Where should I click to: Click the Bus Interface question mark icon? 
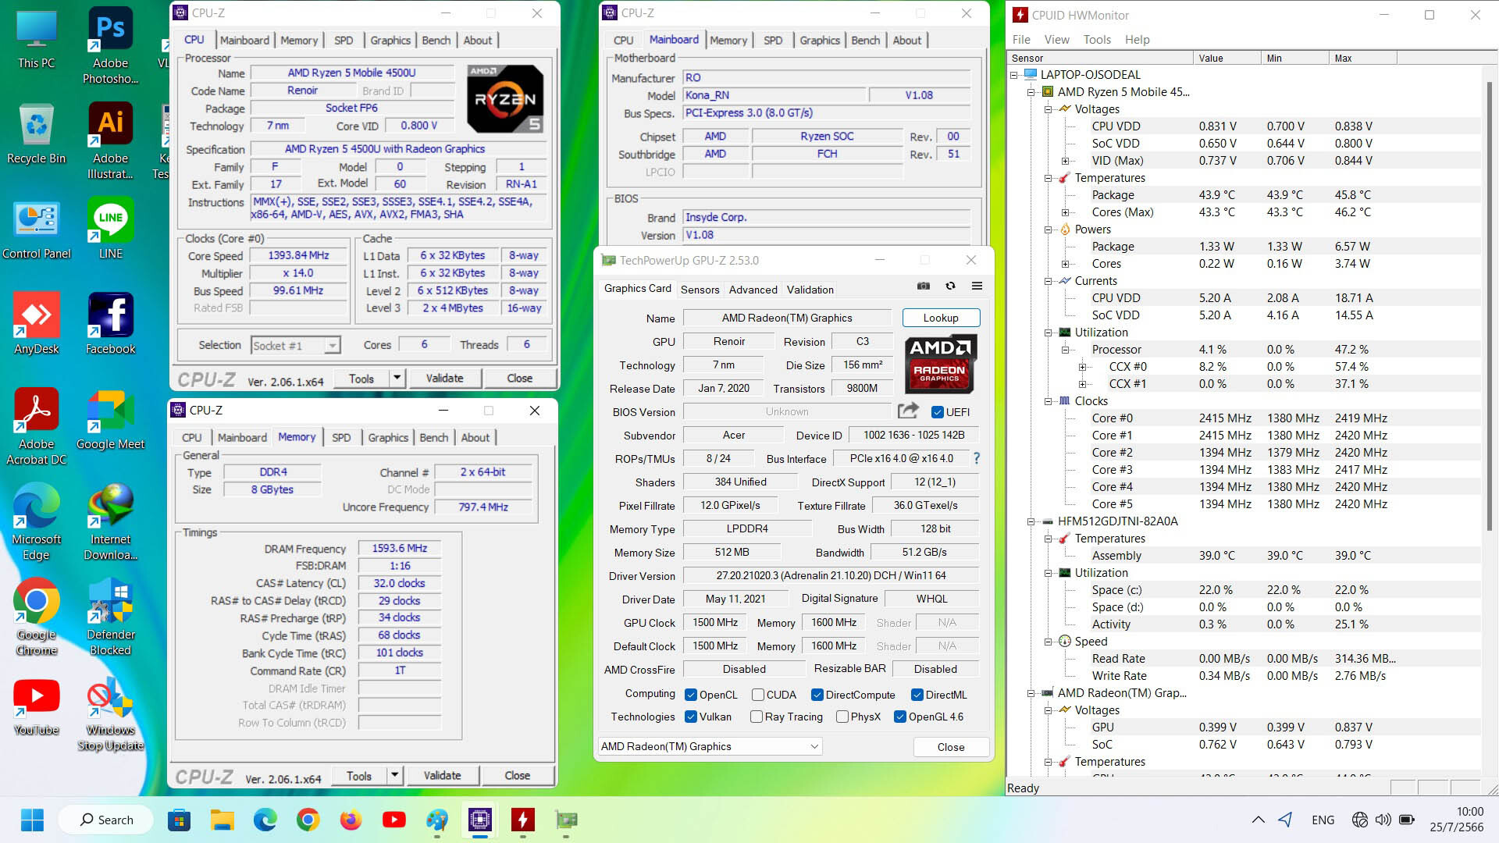977,458
